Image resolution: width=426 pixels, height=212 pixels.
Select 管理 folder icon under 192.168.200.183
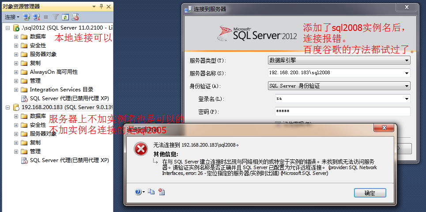(x=24, y=151)
